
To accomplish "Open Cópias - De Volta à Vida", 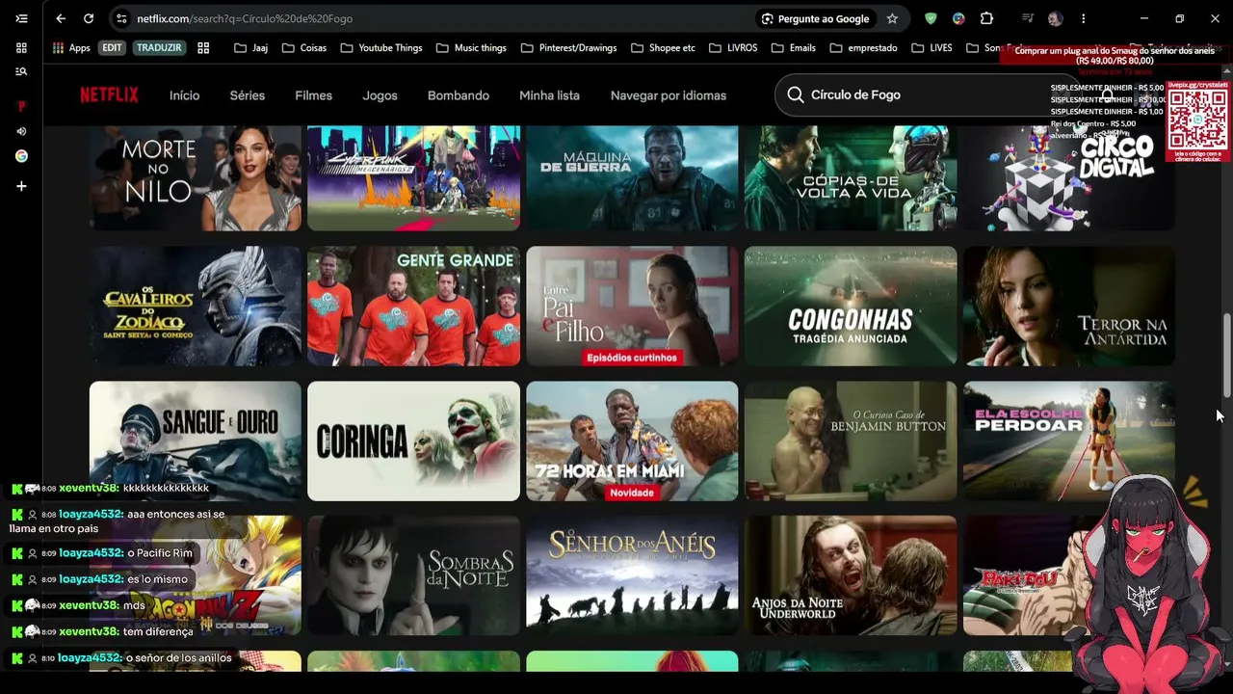I will 851,177.
